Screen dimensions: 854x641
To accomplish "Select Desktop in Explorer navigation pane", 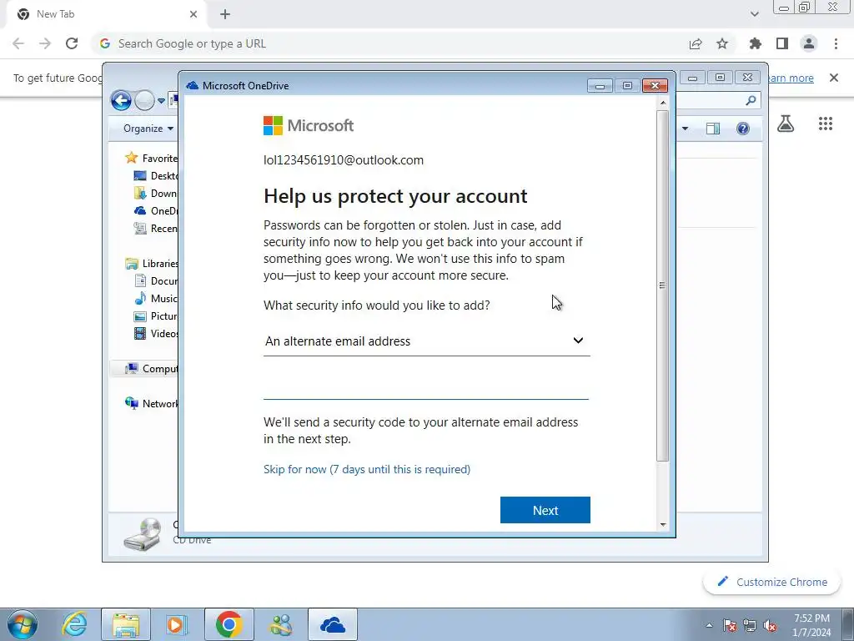I will 156,175.
